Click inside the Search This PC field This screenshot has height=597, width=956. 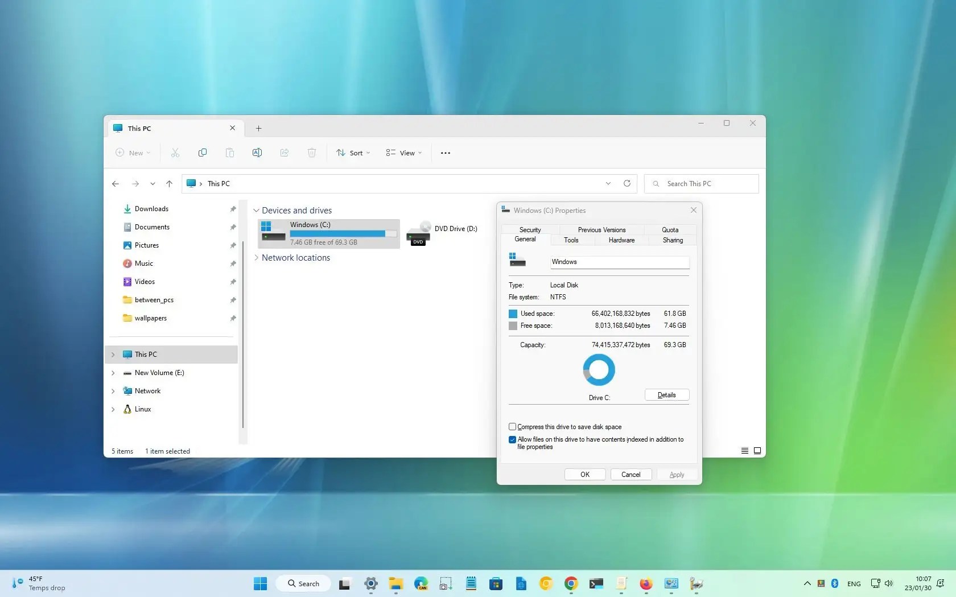point(701,183)
